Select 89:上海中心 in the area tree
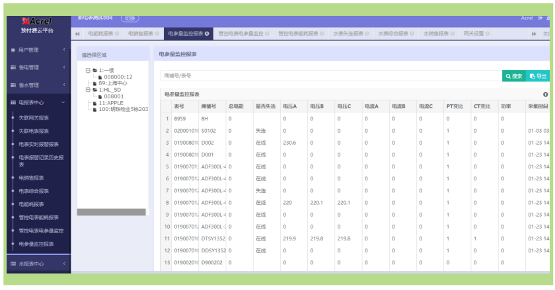Screen dimensions: 555x290 click(112, 83)
